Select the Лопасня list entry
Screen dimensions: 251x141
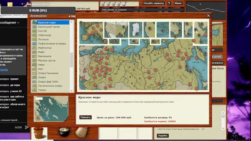51,39
